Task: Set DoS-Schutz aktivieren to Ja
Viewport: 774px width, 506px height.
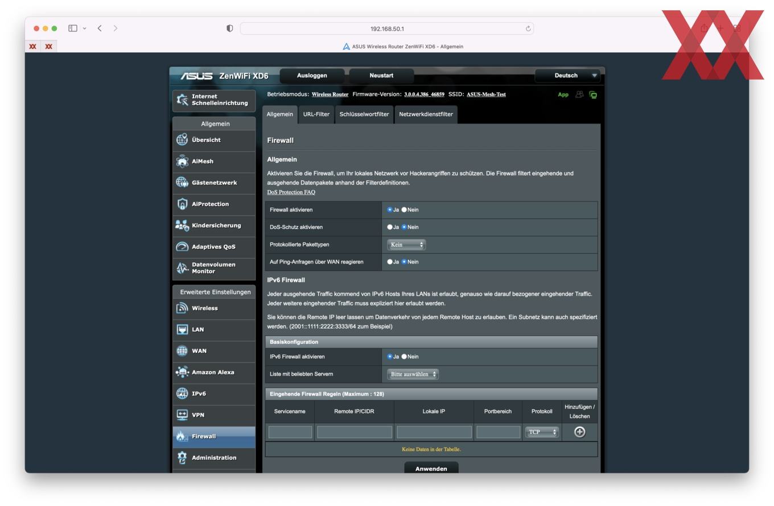Action: pyautogui.click(x=390, y=227)
